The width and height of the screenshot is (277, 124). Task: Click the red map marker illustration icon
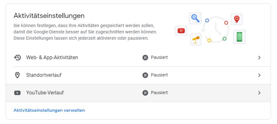point(237,19)
